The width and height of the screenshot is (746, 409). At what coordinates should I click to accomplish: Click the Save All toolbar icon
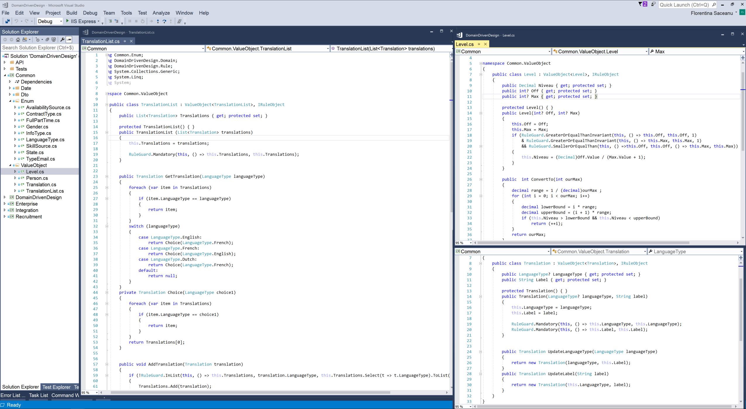[x=7, y=21]
